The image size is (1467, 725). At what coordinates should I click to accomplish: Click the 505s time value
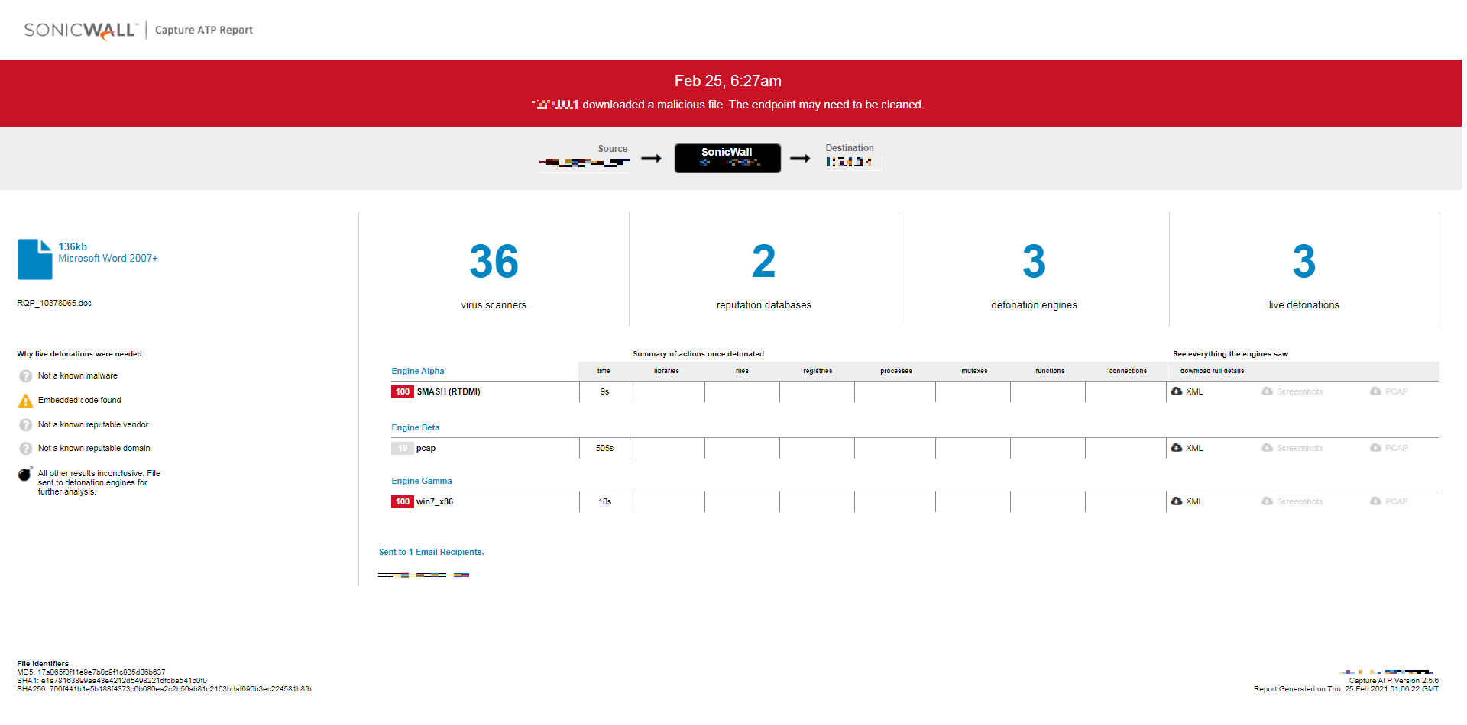(x=604, y=449)
